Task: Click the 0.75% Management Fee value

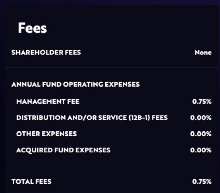Action: coord(202,101)
